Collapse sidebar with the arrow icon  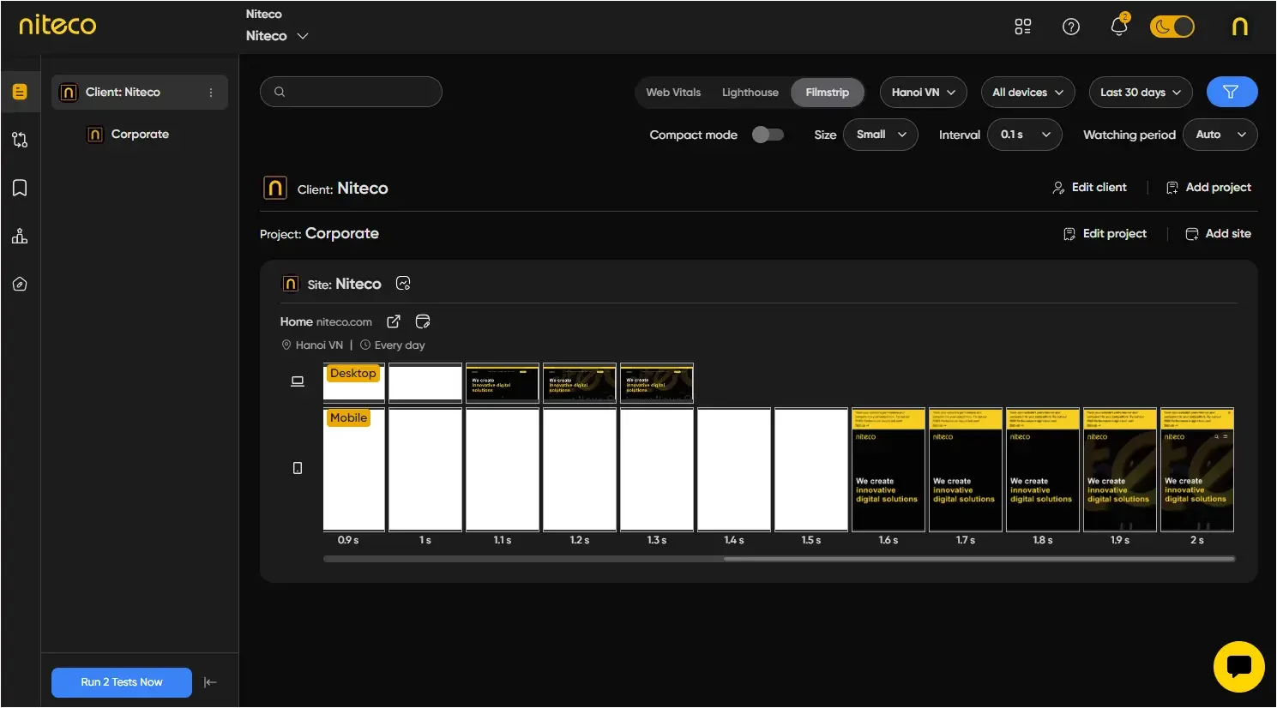(x=210, y=682)
